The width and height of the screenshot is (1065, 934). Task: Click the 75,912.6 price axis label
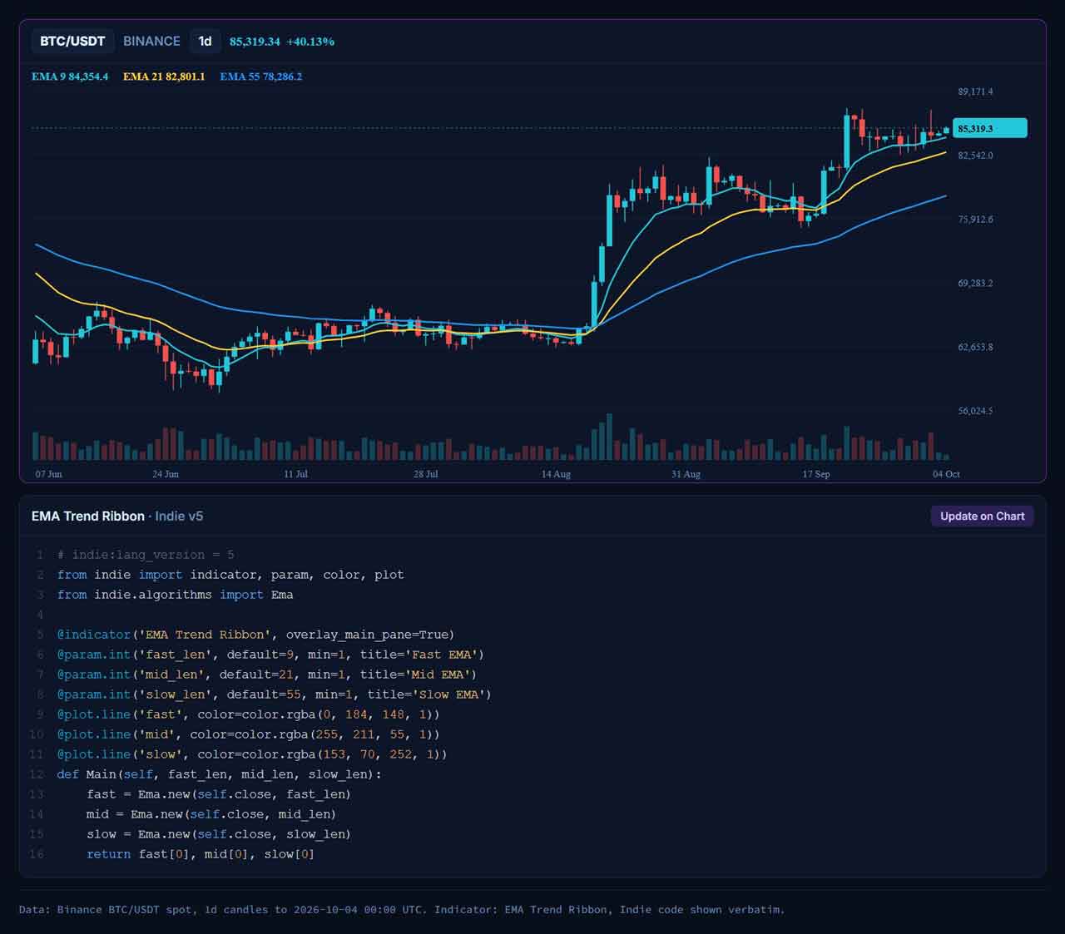975,220
